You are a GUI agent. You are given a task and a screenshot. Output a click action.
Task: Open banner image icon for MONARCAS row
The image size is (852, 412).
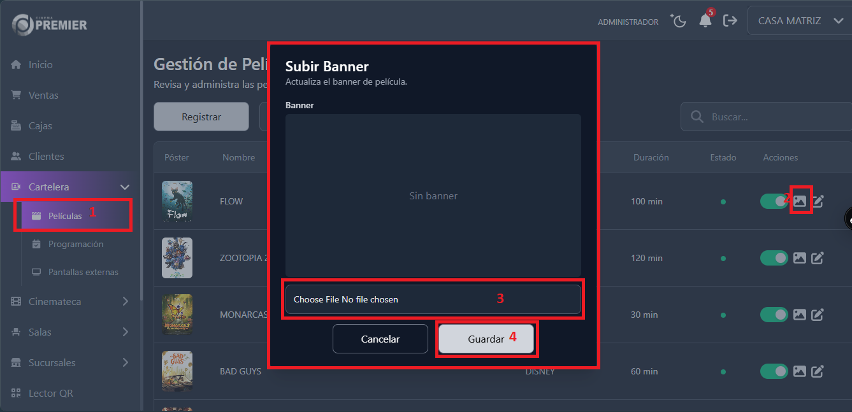(x=800, y=315)
